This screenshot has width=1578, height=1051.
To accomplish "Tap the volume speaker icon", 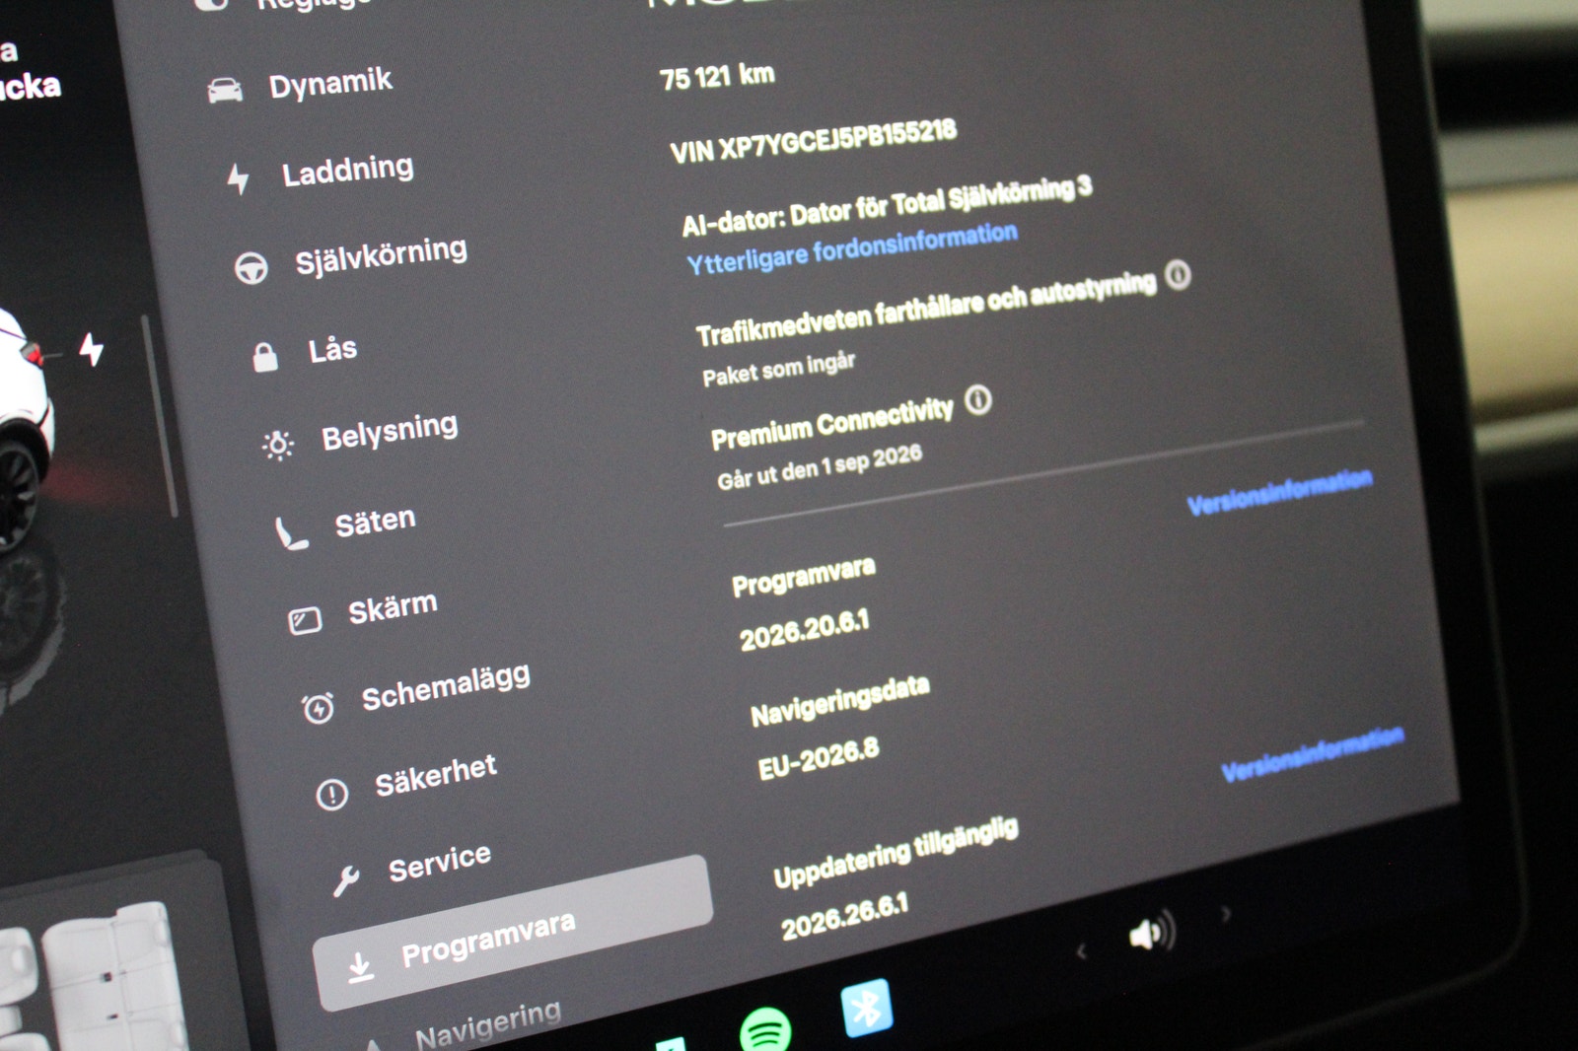I will pyautogui.click(x=1150, y=932).
